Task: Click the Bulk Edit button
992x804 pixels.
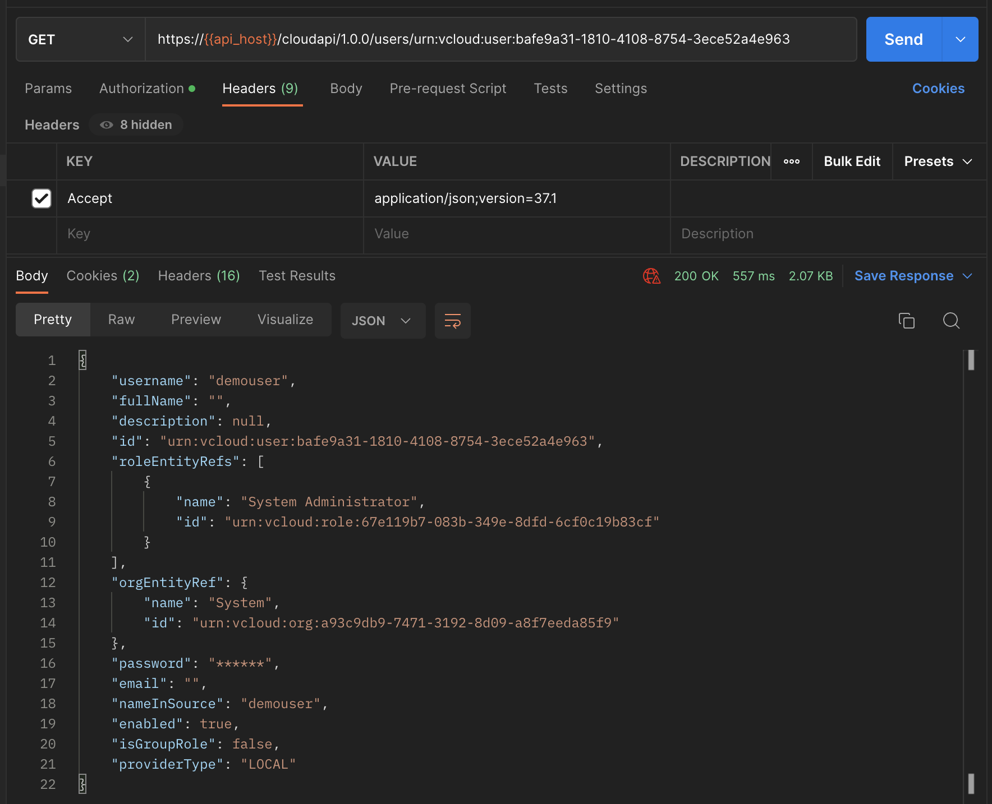Action: pyautogui.click(x=852, y=161)
